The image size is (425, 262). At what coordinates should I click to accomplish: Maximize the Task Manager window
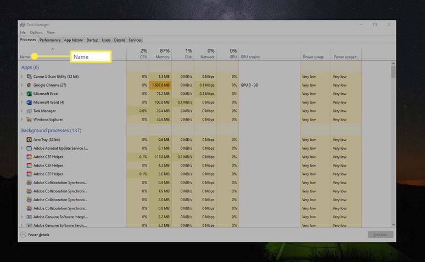375,25
